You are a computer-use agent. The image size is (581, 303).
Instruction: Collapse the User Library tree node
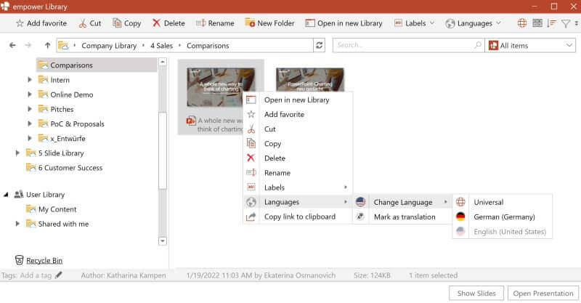(x=7, y=195)
